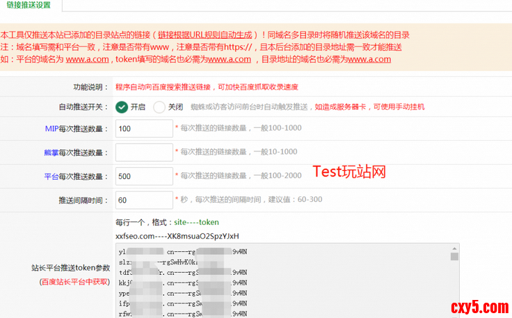Click the token textarea scrollbar up arrow

(454, 248)
